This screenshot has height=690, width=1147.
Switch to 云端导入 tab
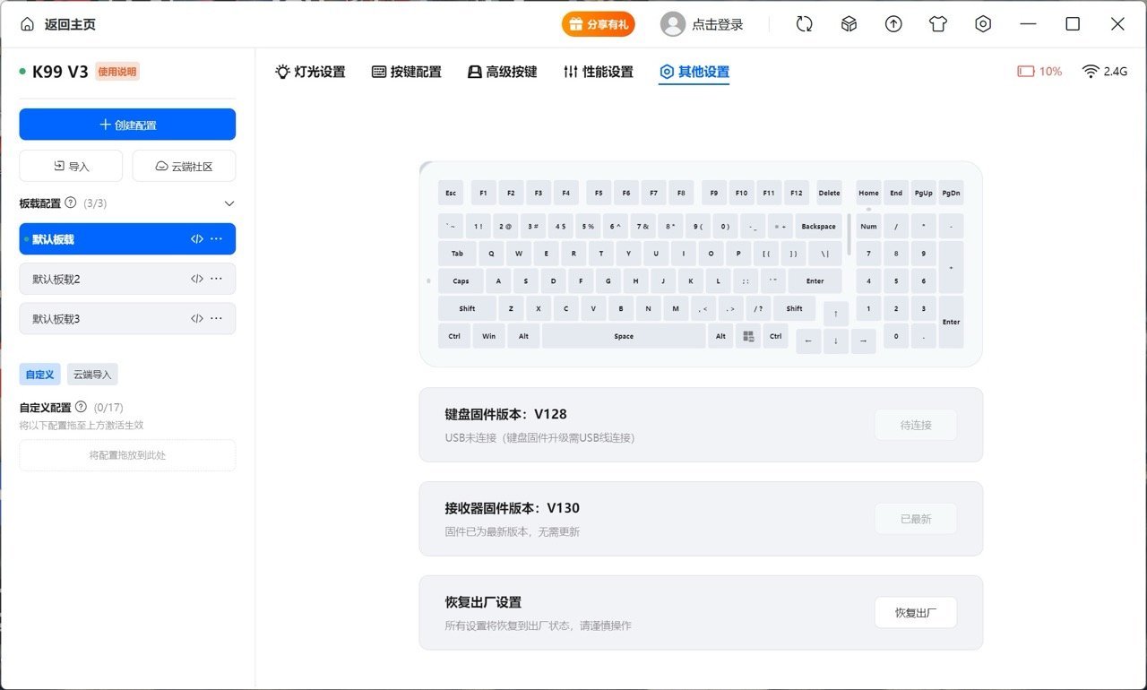tap(92, 375)
